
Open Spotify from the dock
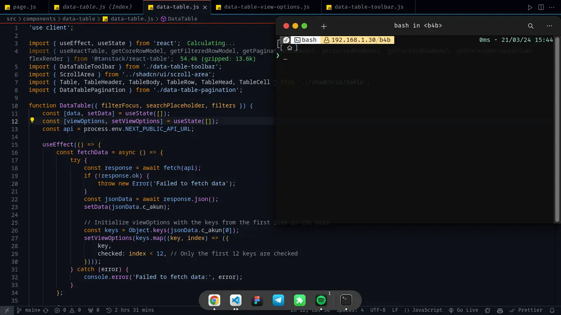coord(321,301)
